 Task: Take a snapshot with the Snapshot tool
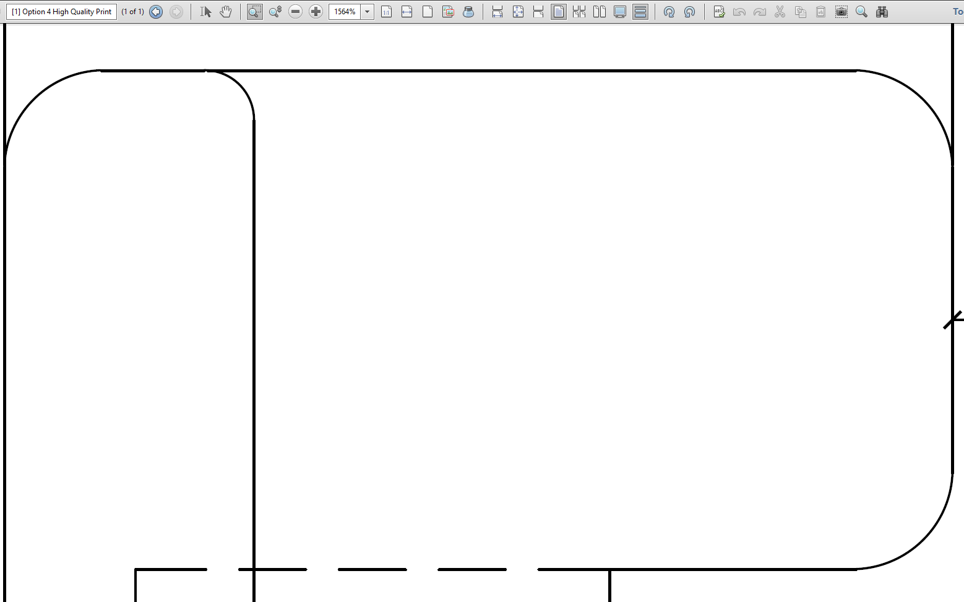click(841, 11)
